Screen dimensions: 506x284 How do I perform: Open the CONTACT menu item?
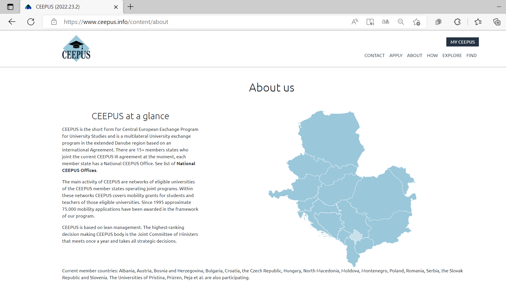point(374,56)
